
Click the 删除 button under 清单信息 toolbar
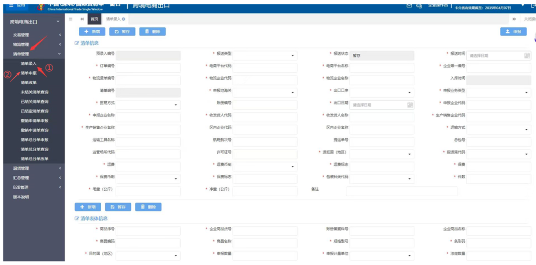152,31
